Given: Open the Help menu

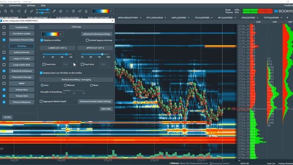Looking at the screenshot, I should click(x=43, y=5).
